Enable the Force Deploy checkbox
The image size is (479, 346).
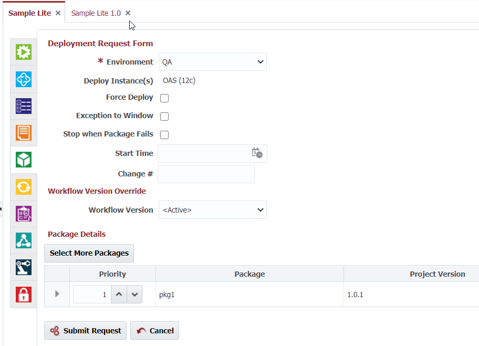[x=164, y=98]
